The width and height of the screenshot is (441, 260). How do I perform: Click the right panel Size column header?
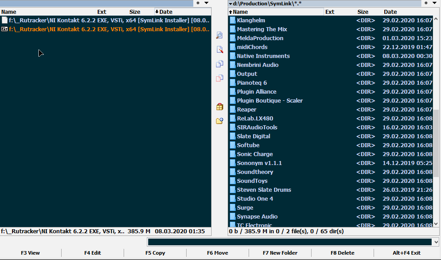pos(369,12)
